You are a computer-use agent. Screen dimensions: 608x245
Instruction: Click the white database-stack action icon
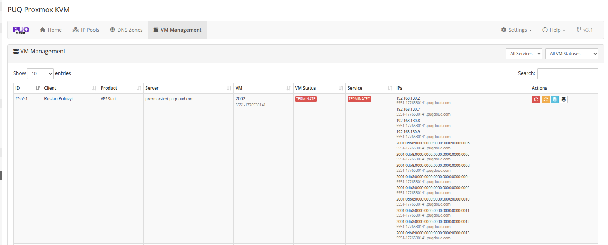click(564, 100)
